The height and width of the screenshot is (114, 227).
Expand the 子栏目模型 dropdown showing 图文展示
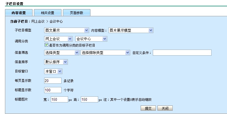pos(66,30)
